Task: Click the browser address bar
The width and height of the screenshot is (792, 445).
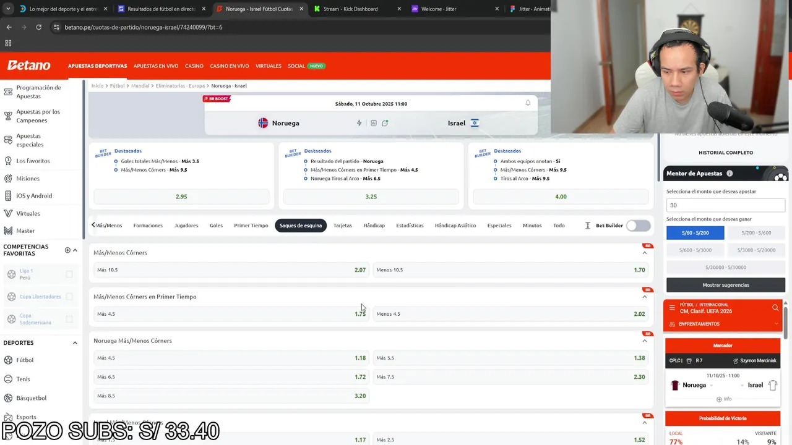Action: coord(297,27)
